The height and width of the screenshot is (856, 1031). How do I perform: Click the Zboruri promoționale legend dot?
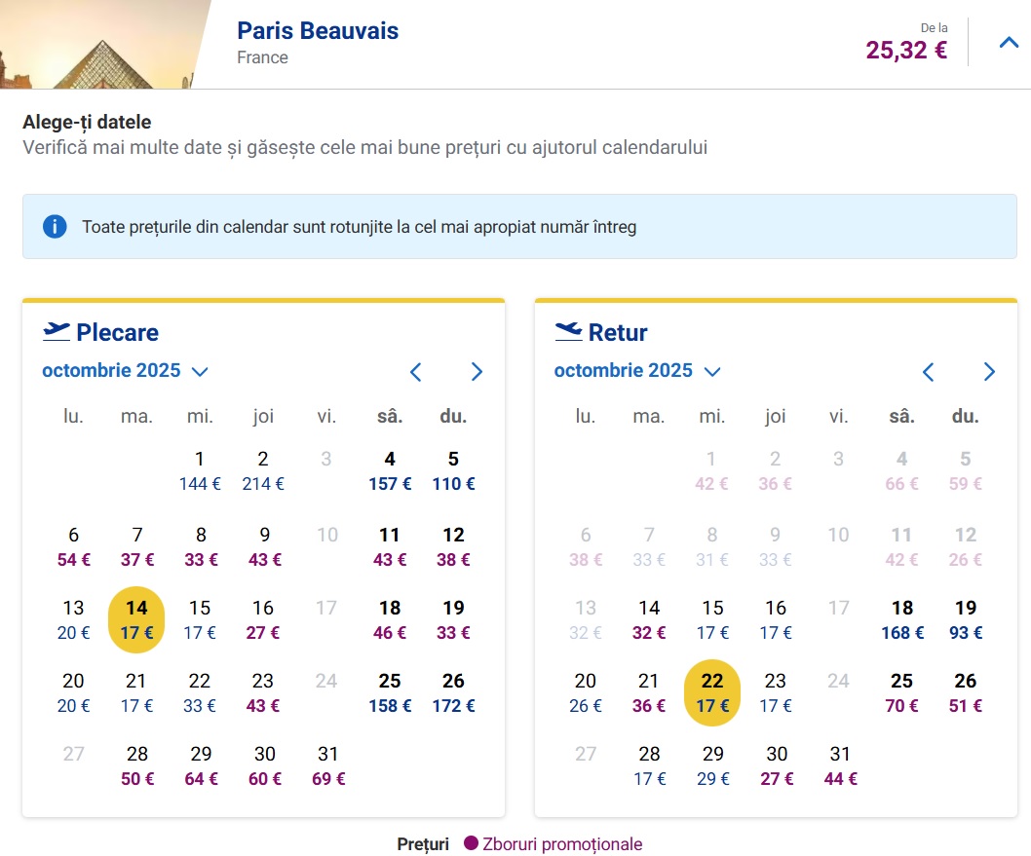(x=471, y=844)
